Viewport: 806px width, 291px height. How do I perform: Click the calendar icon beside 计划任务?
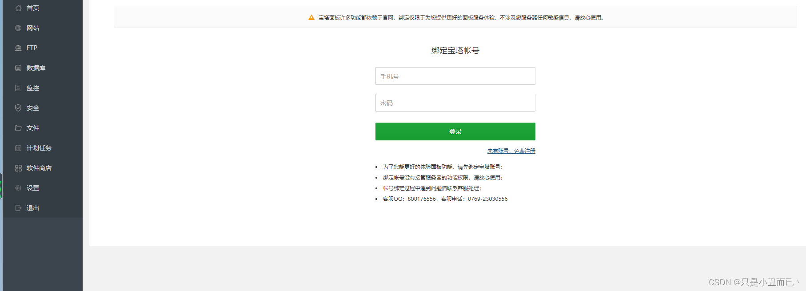[18, 148]
